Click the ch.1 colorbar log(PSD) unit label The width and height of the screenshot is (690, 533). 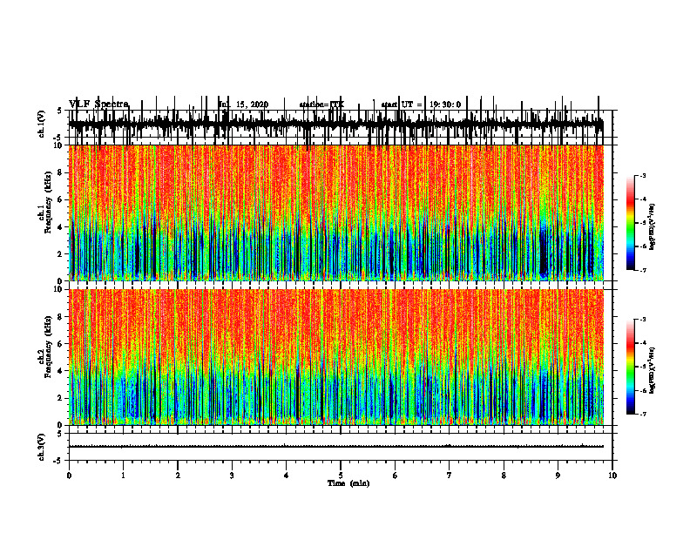coord(653,227)
